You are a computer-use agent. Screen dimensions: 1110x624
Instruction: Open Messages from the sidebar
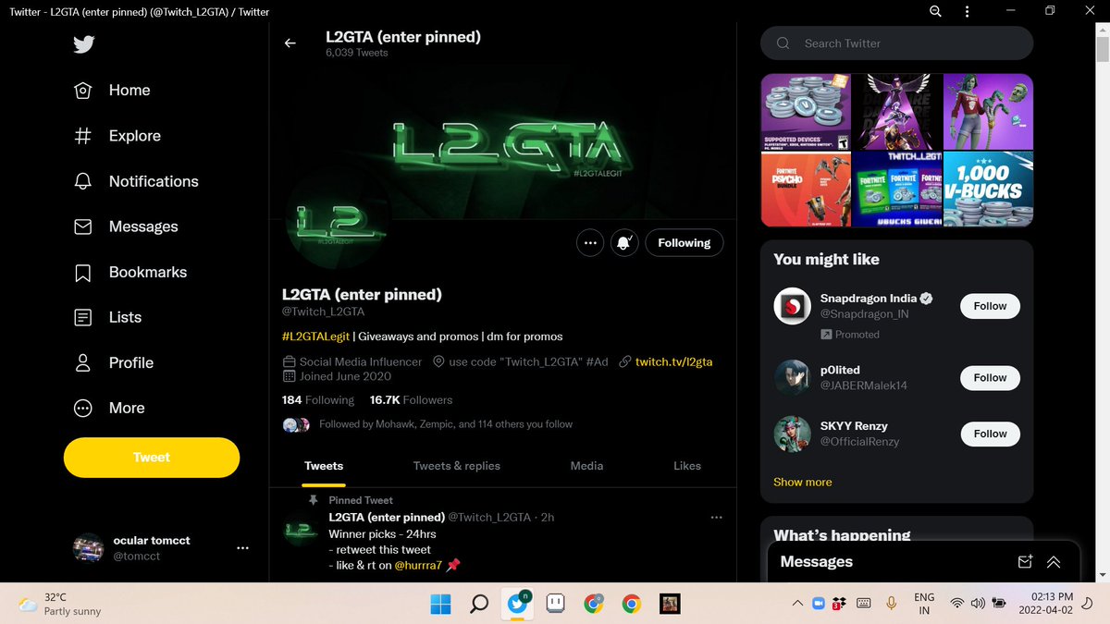pos(125,226)
